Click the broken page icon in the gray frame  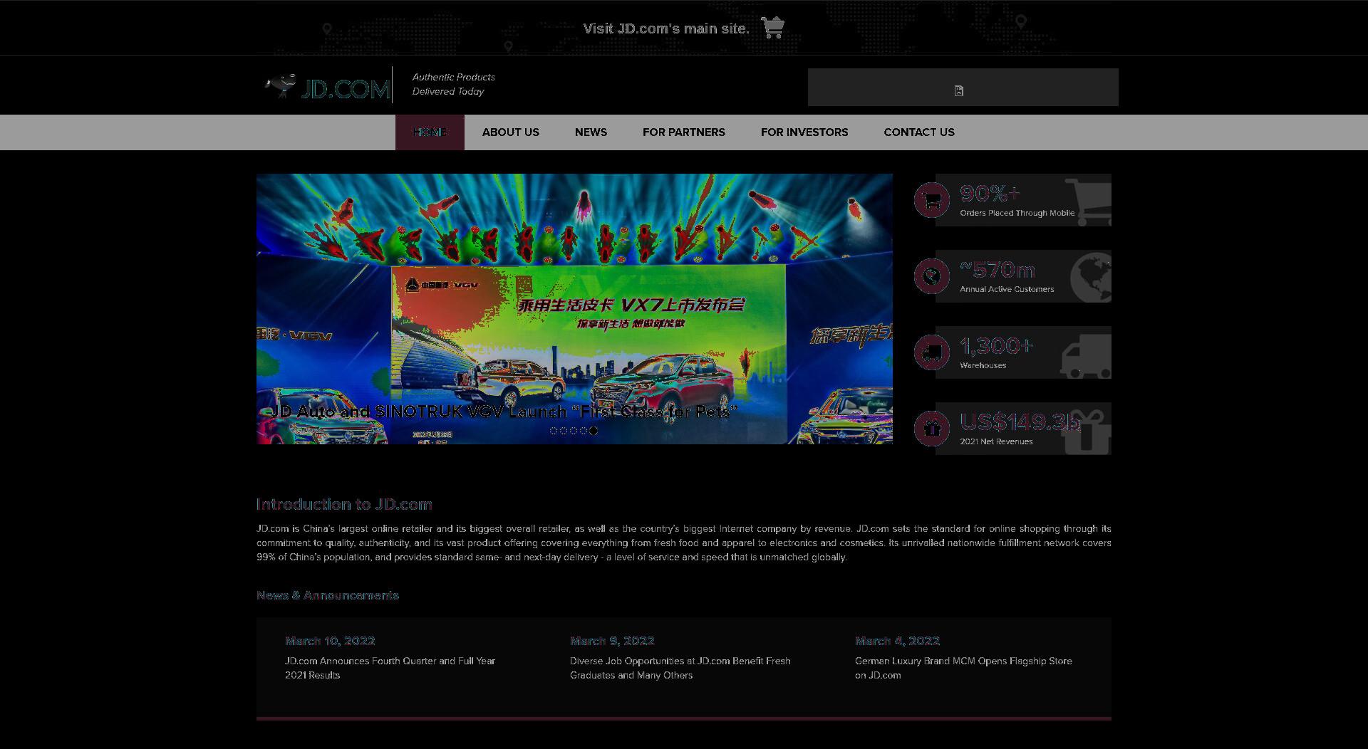pyautogui.click(x=959, y=90)
